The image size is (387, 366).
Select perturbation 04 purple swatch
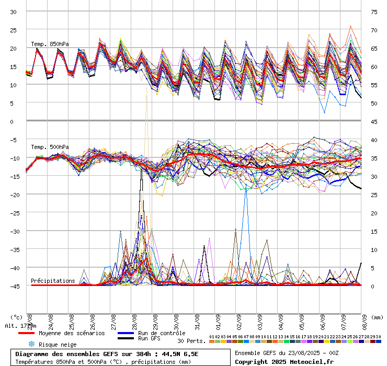click(x=229, y=341)
